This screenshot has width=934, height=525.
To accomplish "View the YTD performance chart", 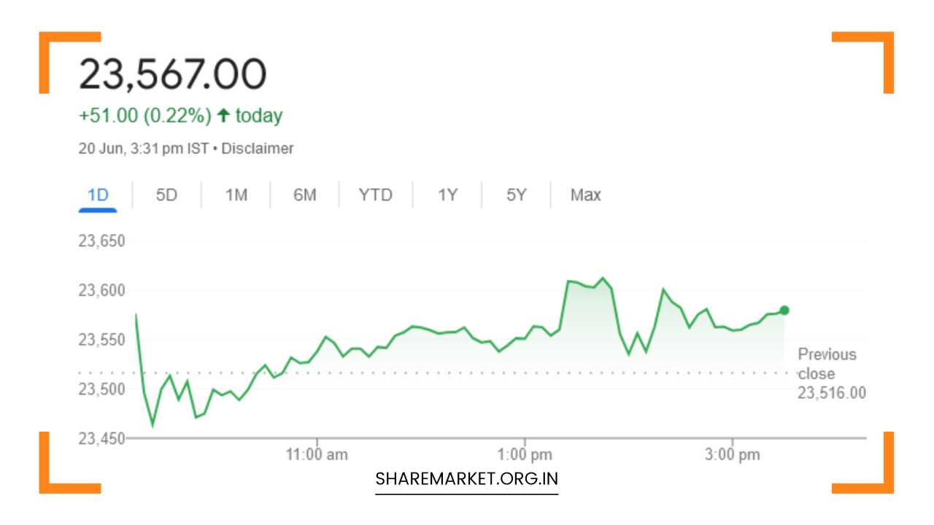I will (376, 195).
